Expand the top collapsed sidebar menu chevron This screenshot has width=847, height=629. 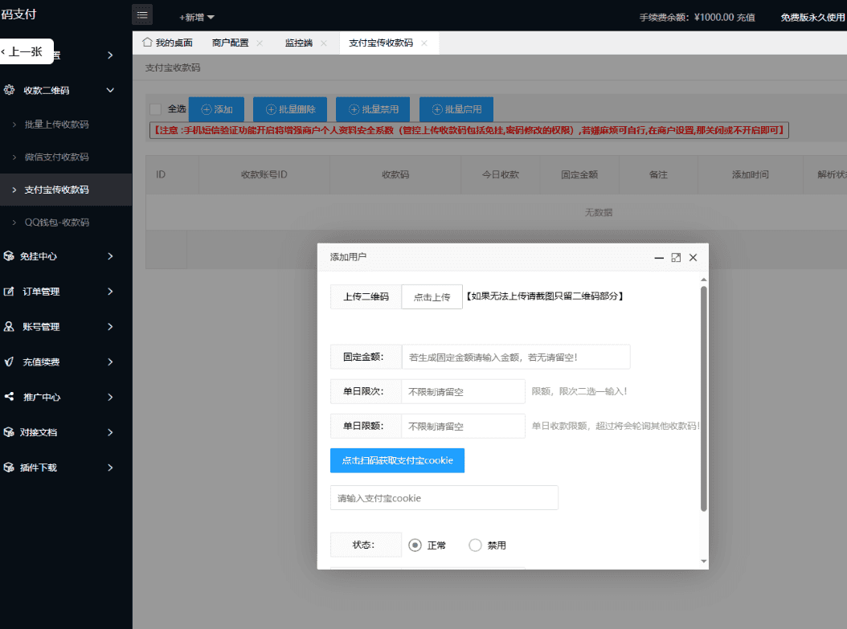pos(110,55)
